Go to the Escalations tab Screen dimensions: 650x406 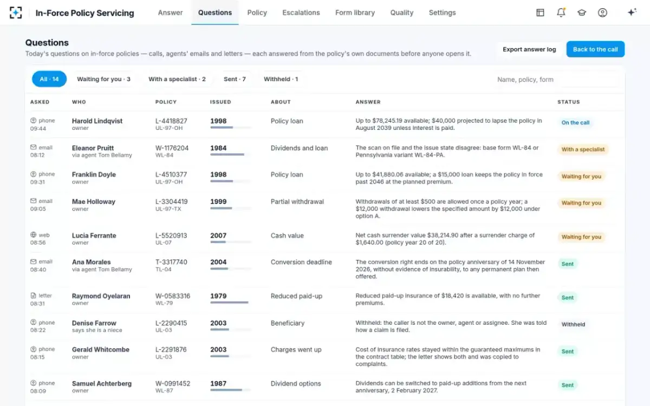[301, 12]
